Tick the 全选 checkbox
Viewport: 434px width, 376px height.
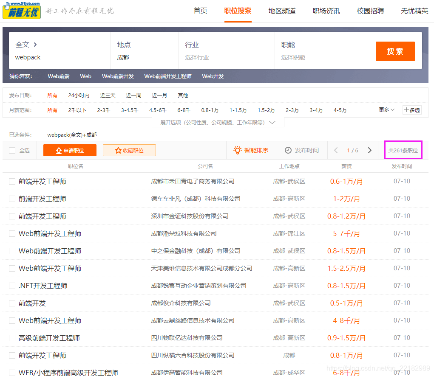coord(12,151)
